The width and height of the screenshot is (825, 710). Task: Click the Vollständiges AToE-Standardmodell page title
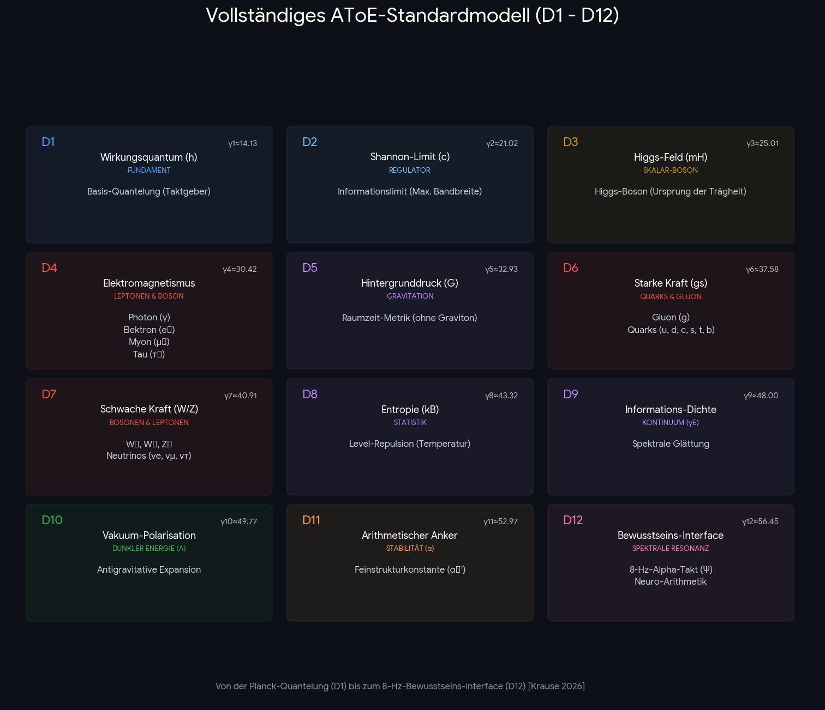(412, 15)
